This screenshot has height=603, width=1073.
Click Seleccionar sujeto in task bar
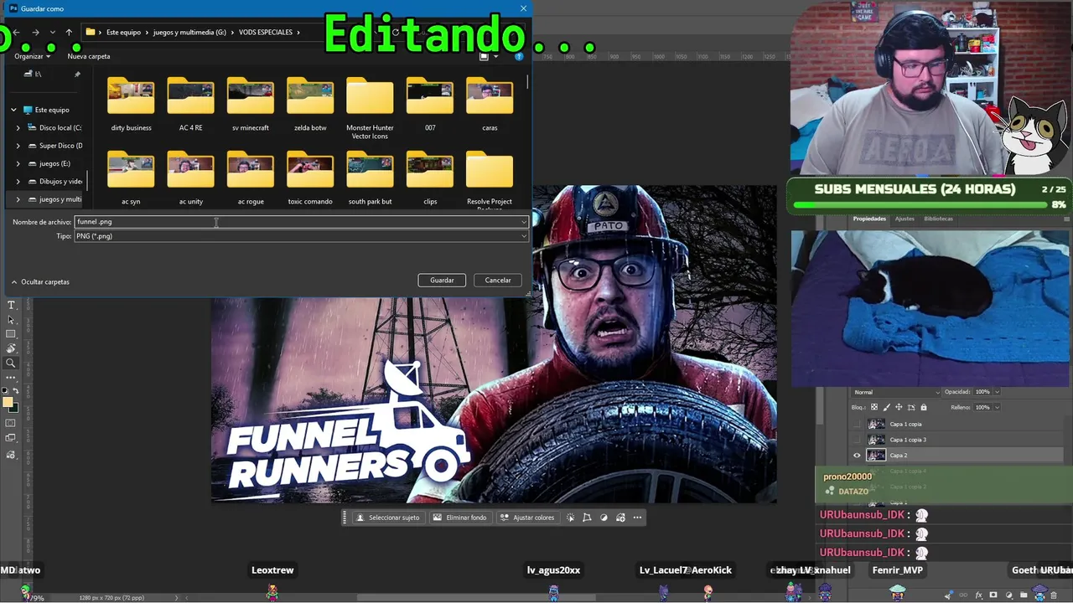click(x=388, y=518)
